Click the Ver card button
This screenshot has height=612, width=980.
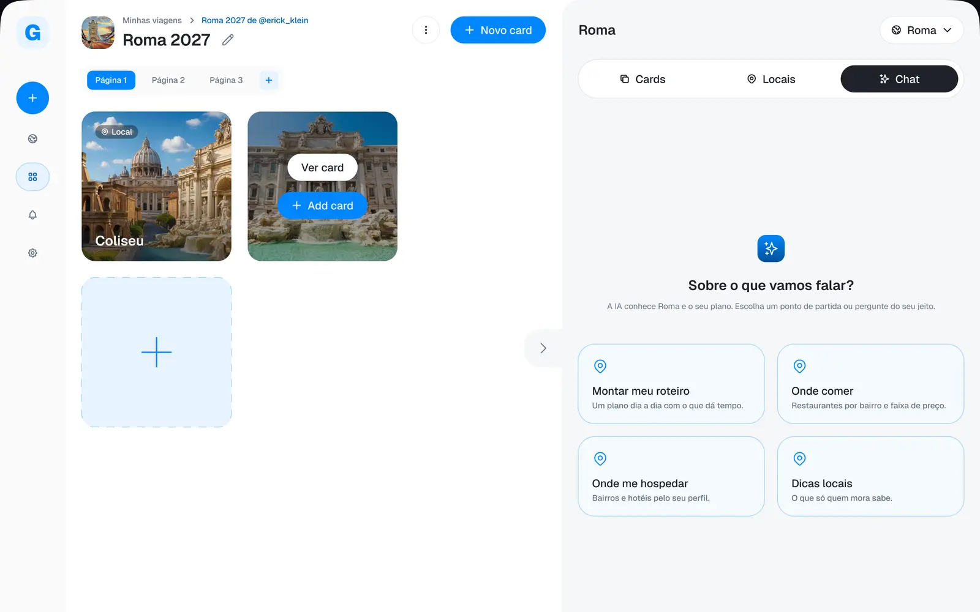322,167
